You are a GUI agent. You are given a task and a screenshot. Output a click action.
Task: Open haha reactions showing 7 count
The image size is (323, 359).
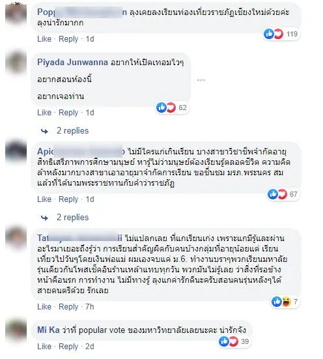(285, 302)
